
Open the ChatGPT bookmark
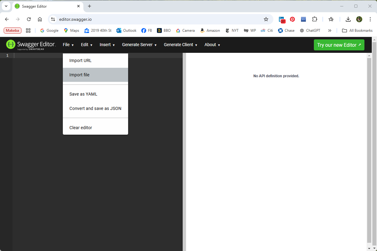pyautogui.click(x=310, y=30)
